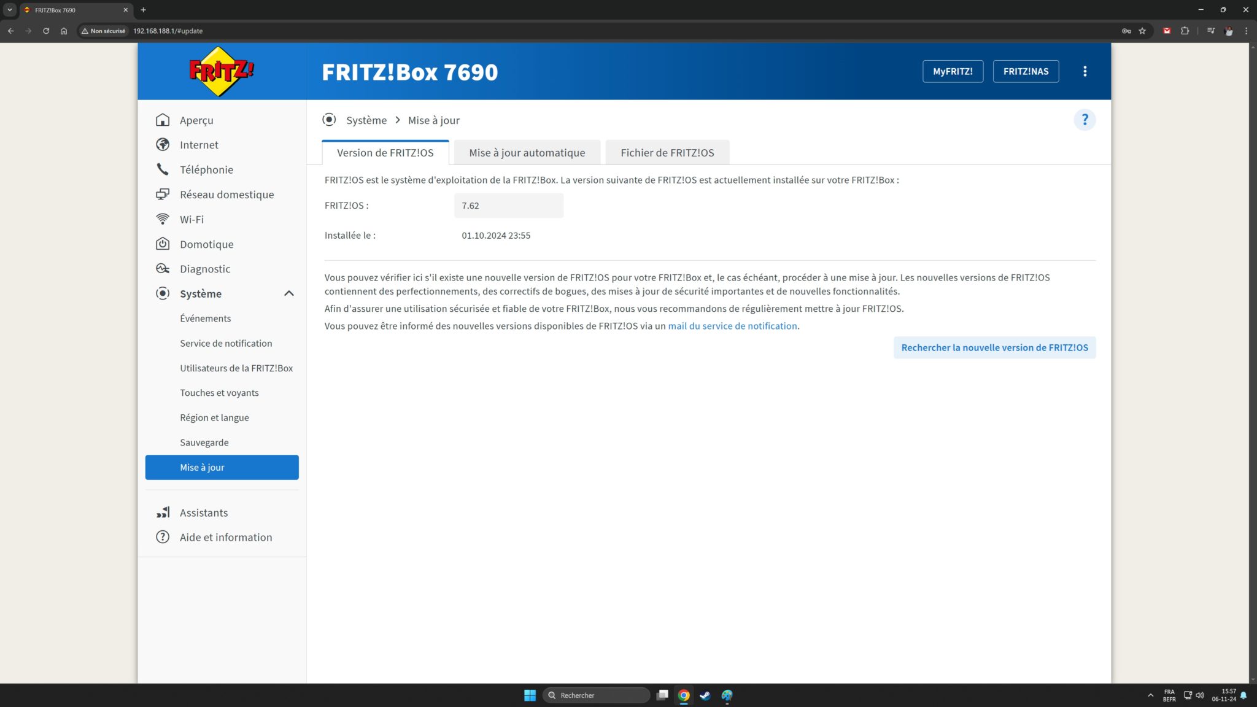Click the taskbar clock 15:57
This screenshot has width=1257, height=707.
pos(1224,695)
